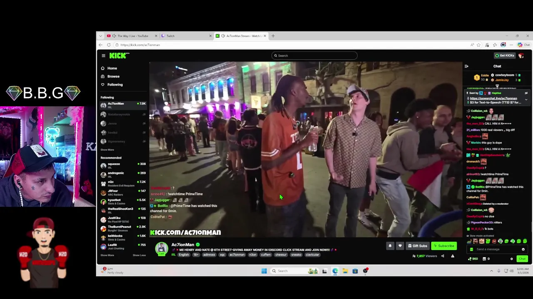Open Copilot Chat in browser

pos(524,45)
